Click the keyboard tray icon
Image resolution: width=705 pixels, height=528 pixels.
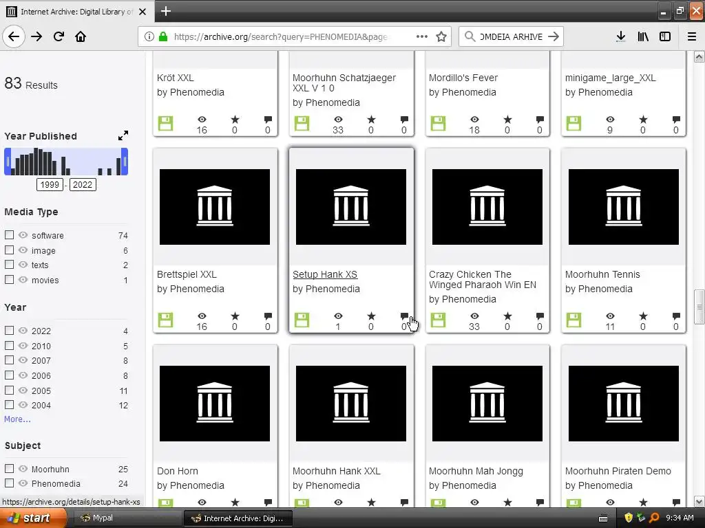pyautogui.click(x=603, y=518)
